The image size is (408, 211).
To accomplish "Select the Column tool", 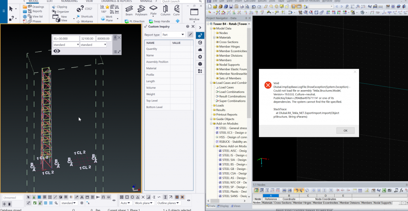I will [165, 10].
